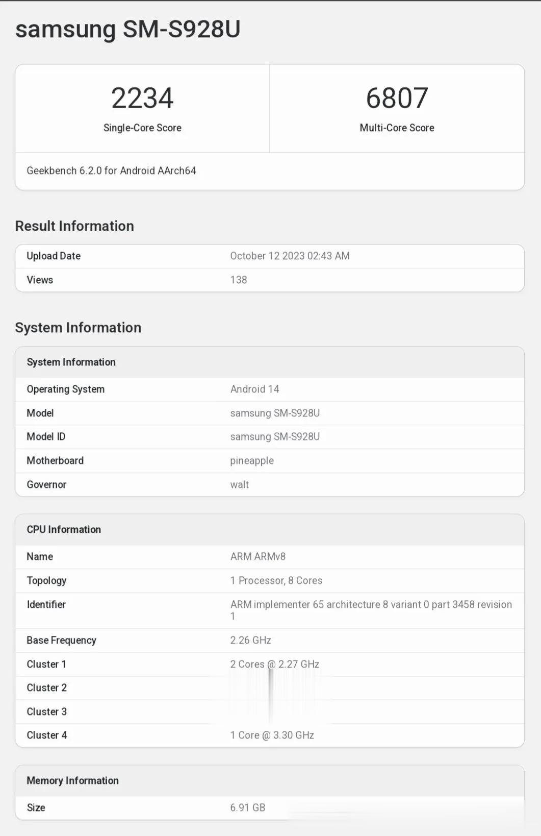This screenshot has width=541, height=836.
Task: Click the 'System Information' table header
Action: click(x=71, y=362)
